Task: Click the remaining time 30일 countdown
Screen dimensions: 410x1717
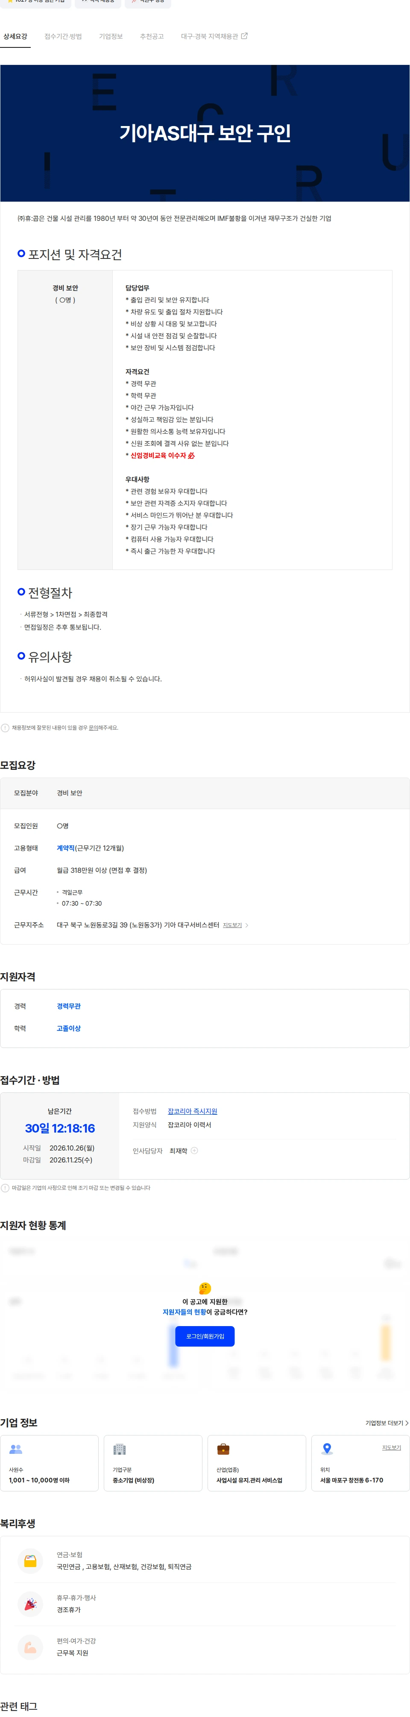Action: 60,1128
